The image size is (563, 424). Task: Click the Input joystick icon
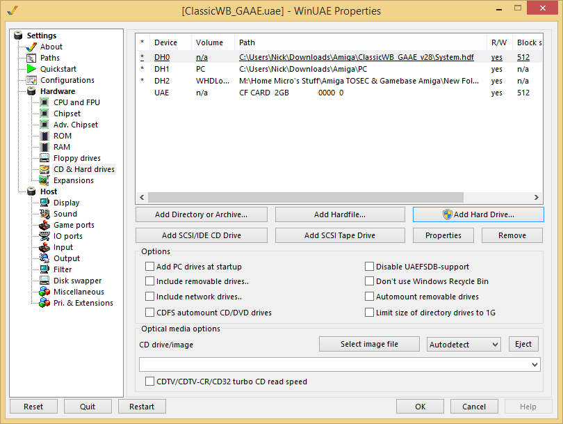coord(44,247)
